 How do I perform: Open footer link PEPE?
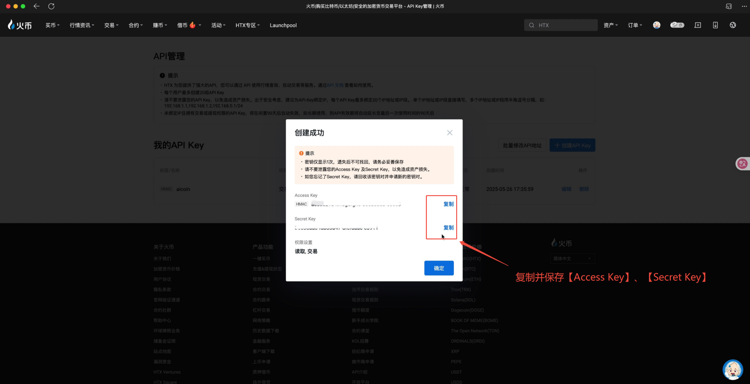point(456,362)
